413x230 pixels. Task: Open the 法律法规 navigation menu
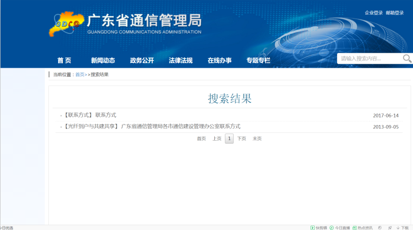click(180, 60)
